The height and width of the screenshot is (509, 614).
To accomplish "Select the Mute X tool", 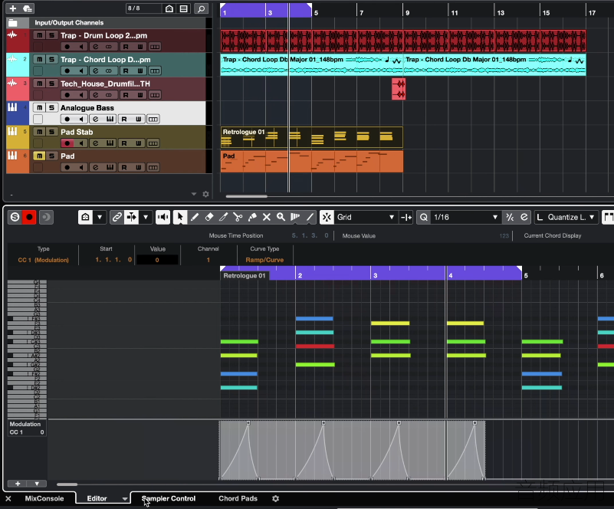I will (x=267, y=217).
